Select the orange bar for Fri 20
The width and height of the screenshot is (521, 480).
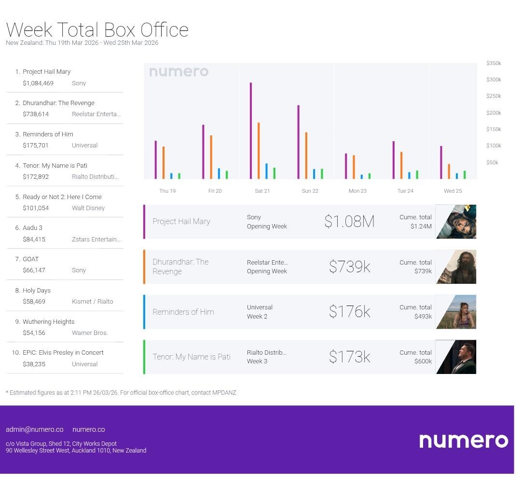point(211,157)
